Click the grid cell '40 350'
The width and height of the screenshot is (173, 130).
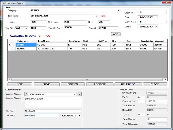(52, 45)
